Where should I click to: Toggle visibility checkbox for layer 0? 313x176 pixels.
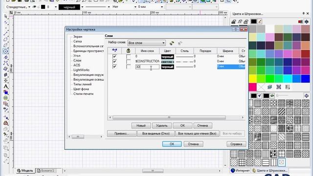coord(114,57)
